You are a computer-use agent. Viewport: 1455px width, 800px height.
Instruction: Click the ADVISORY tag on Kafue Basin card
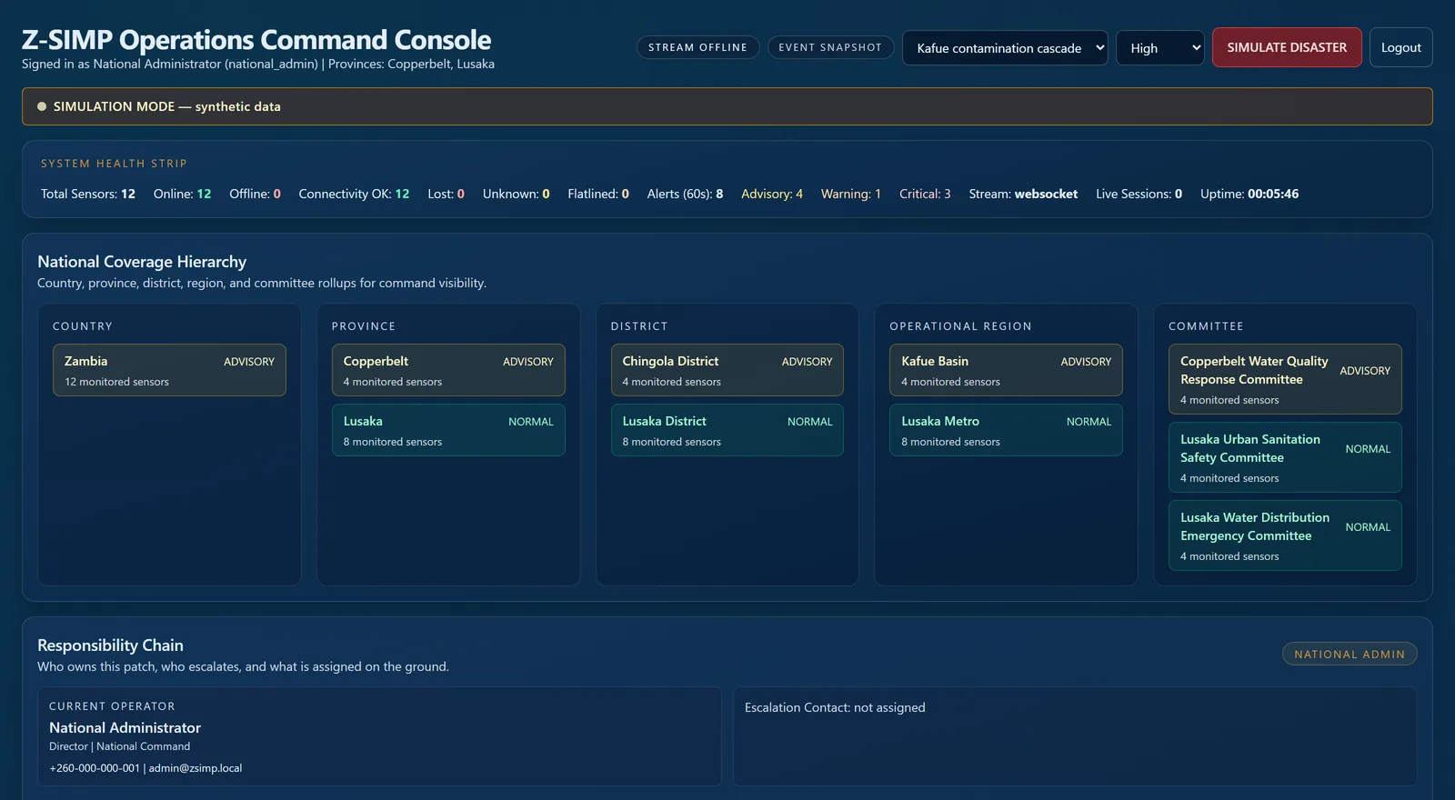(1086, 362)
